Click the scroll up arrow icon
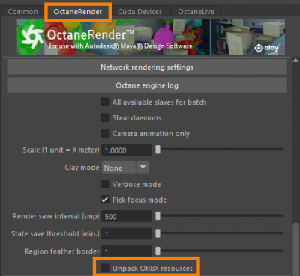This screenshot has height=276, width=300. pyautogui.click(x=295, y=61)
